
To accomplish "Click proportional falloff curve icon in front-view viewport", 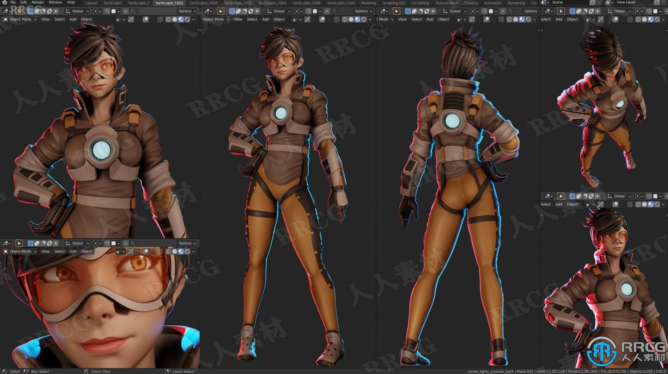I will click(334, 11).
